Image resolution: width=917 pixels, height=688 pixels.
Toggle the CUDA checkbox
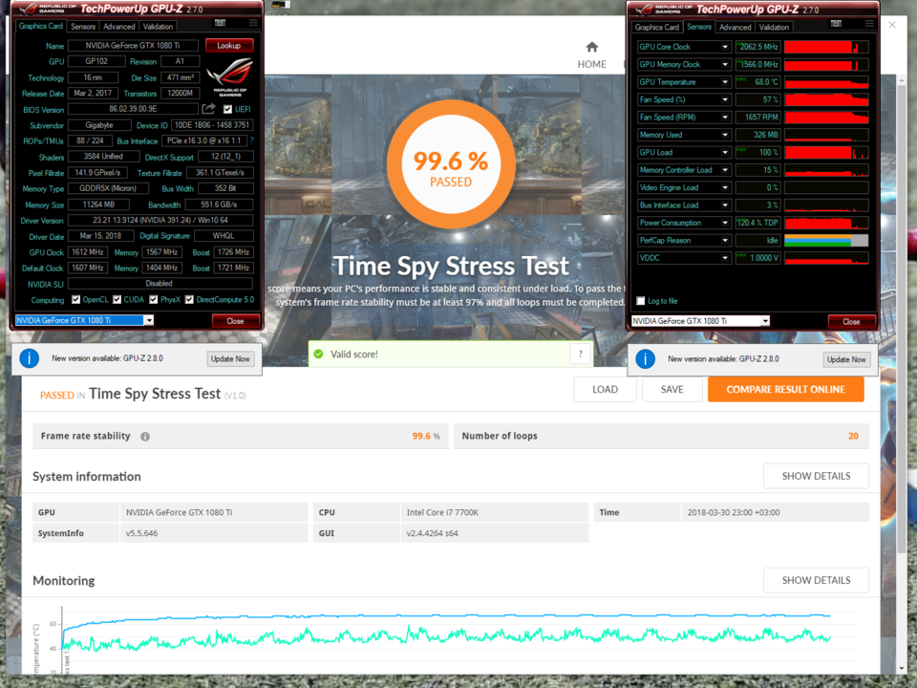pyautogui.click(x=117, y=299)
